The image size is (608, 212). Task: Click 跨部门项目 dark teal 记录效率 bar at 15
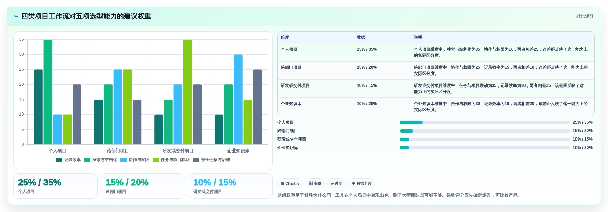click(99, 122)
